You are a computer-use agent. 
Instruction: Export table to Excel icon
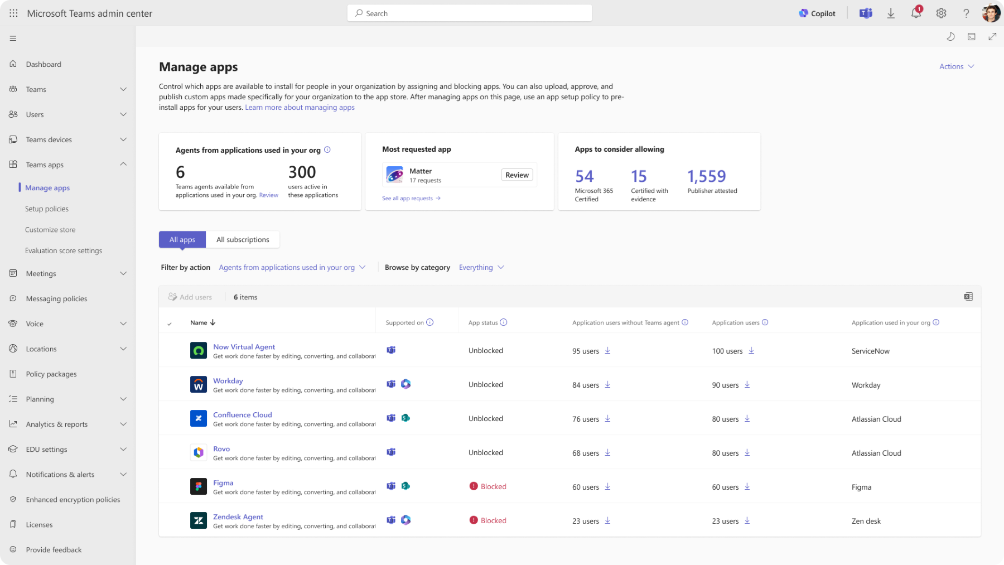pos(968,297)
